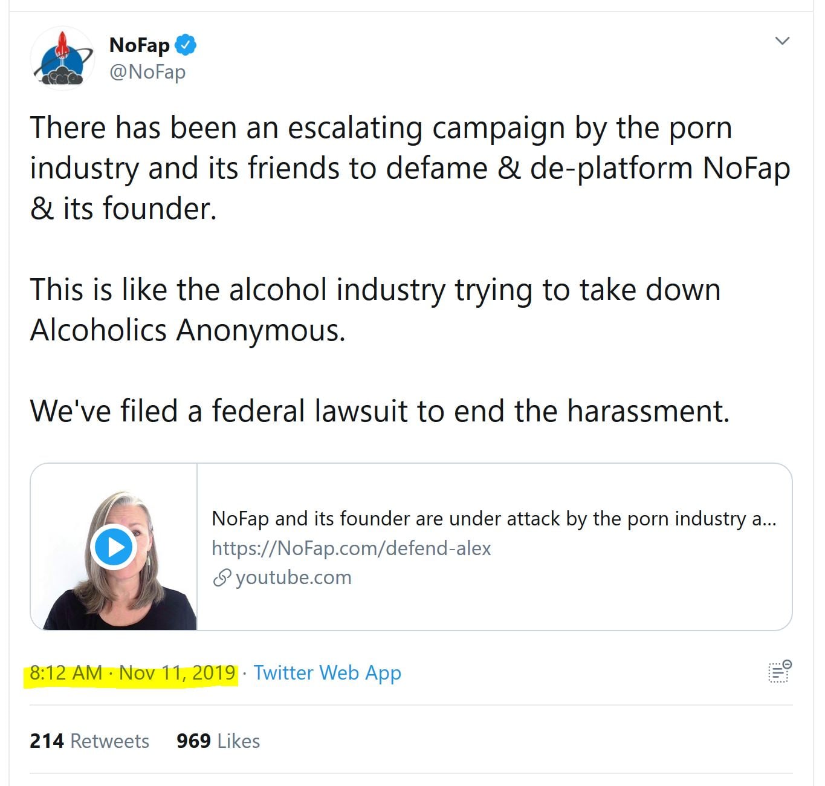Click the highlighted Nov 11, 2019 date
The width and height of the screenshot is (825, 786).
coord(177,673)
